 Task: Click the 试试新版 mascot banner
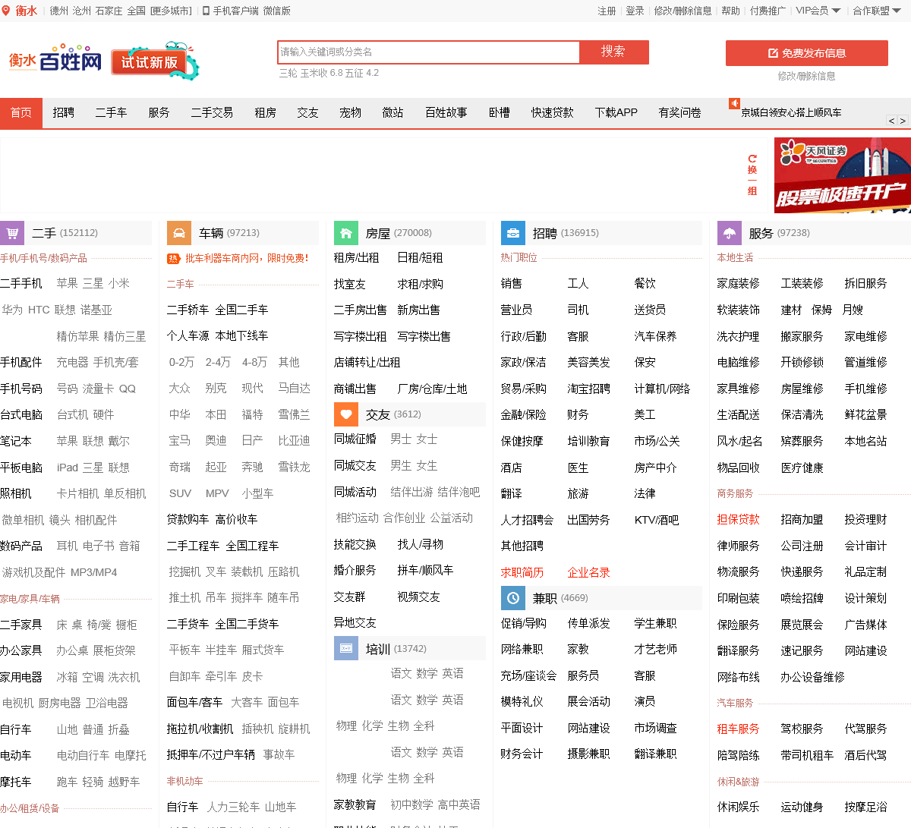point(156,61)
